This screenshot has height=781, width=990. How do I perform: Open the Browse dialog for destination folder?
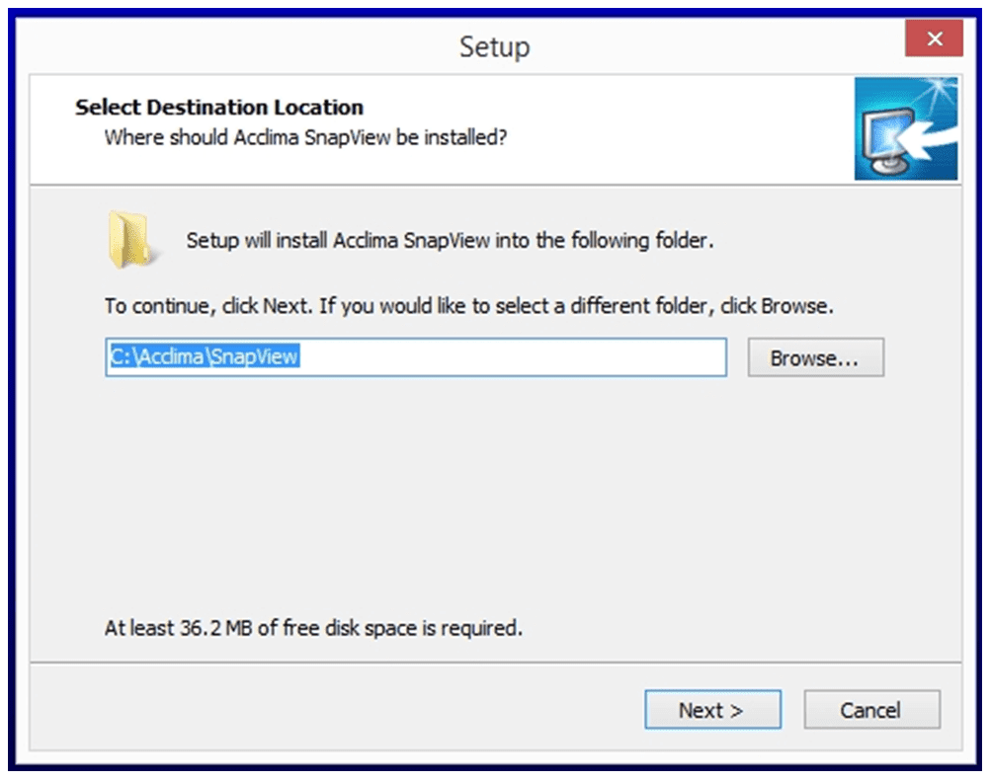pos(815,357)
